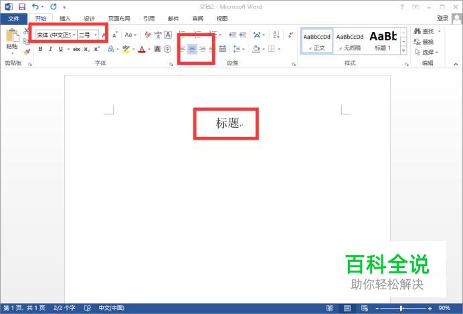Apply the 标题 1 (Heading 1) style

pos(383,41)
